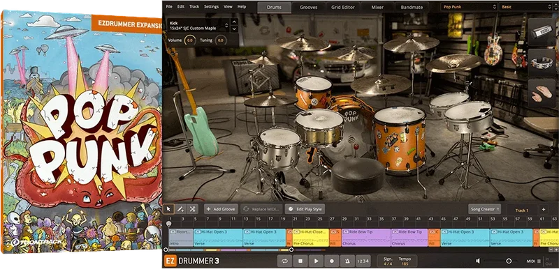Click the Replace MIDI button
The height and width of the screenshot is (269, 559).
click(x=262, y=209)
